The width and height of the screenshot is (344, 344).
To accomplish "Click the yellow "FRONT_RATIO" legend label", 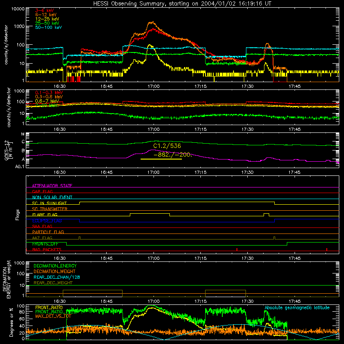I will coord(49,307).
